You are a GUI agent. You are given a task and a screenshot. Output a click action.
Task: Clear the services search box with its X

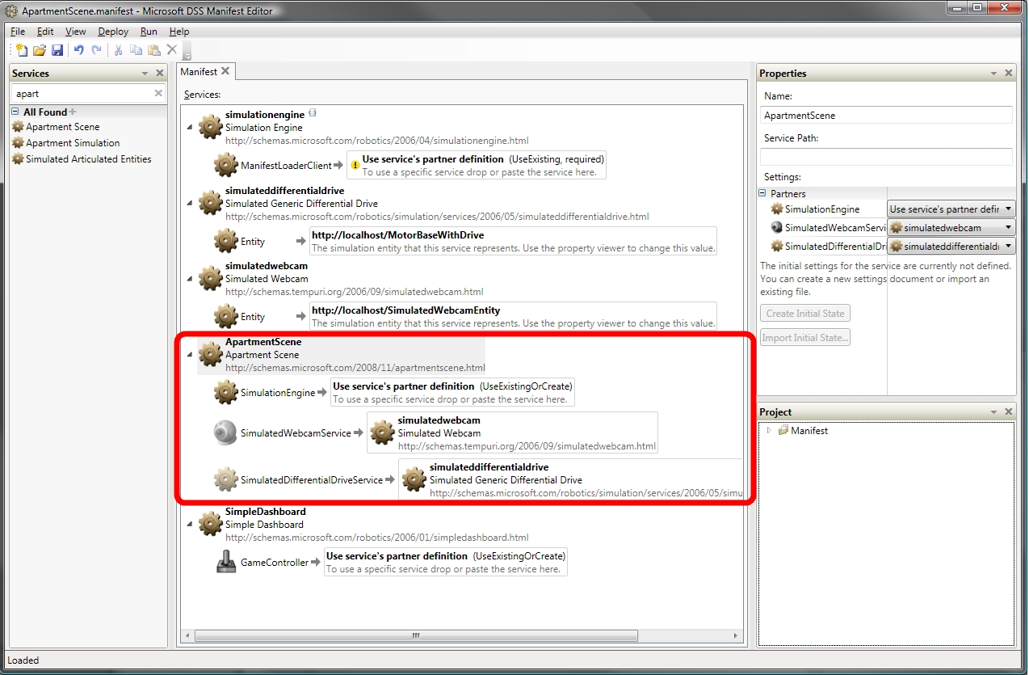pyautogui.click(x=158, y=93)
